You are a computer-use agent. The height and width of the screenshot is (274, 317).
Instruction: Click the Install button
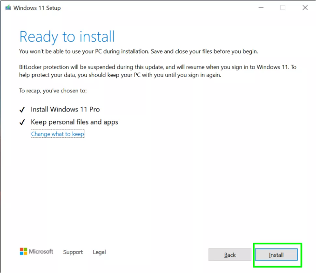277,255
